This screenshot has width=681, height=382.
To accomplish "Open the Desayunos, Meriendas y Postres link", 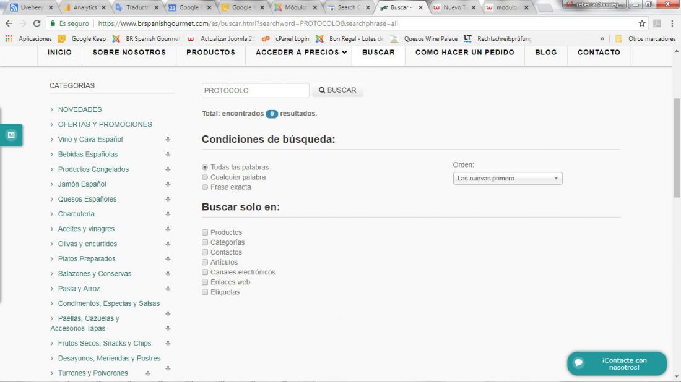I will 110,358.
